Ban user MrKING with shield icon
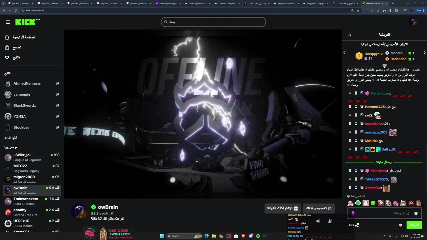Viewport: 427px width, 240px height. [362, 141]
